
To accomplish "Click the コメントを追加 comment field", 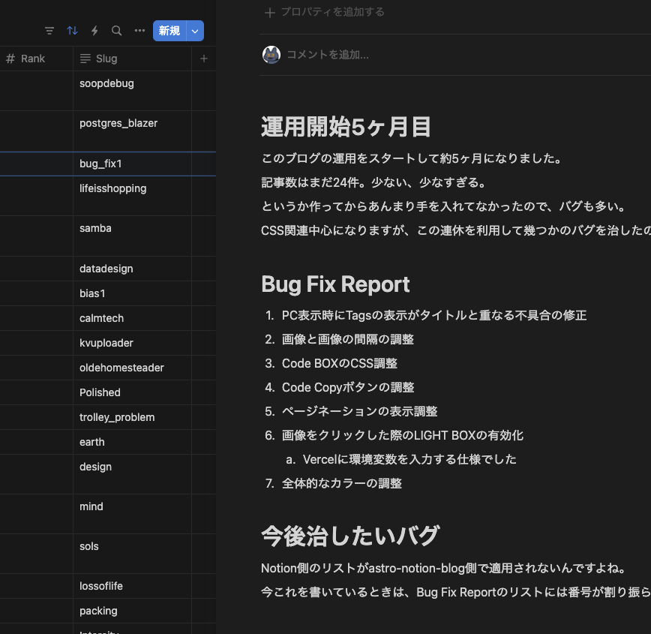I will 328,54.
